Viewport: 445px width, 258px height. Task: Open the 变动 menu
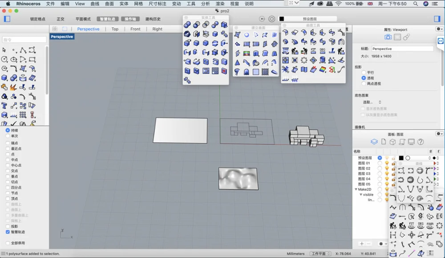click(x=176, y=4)
